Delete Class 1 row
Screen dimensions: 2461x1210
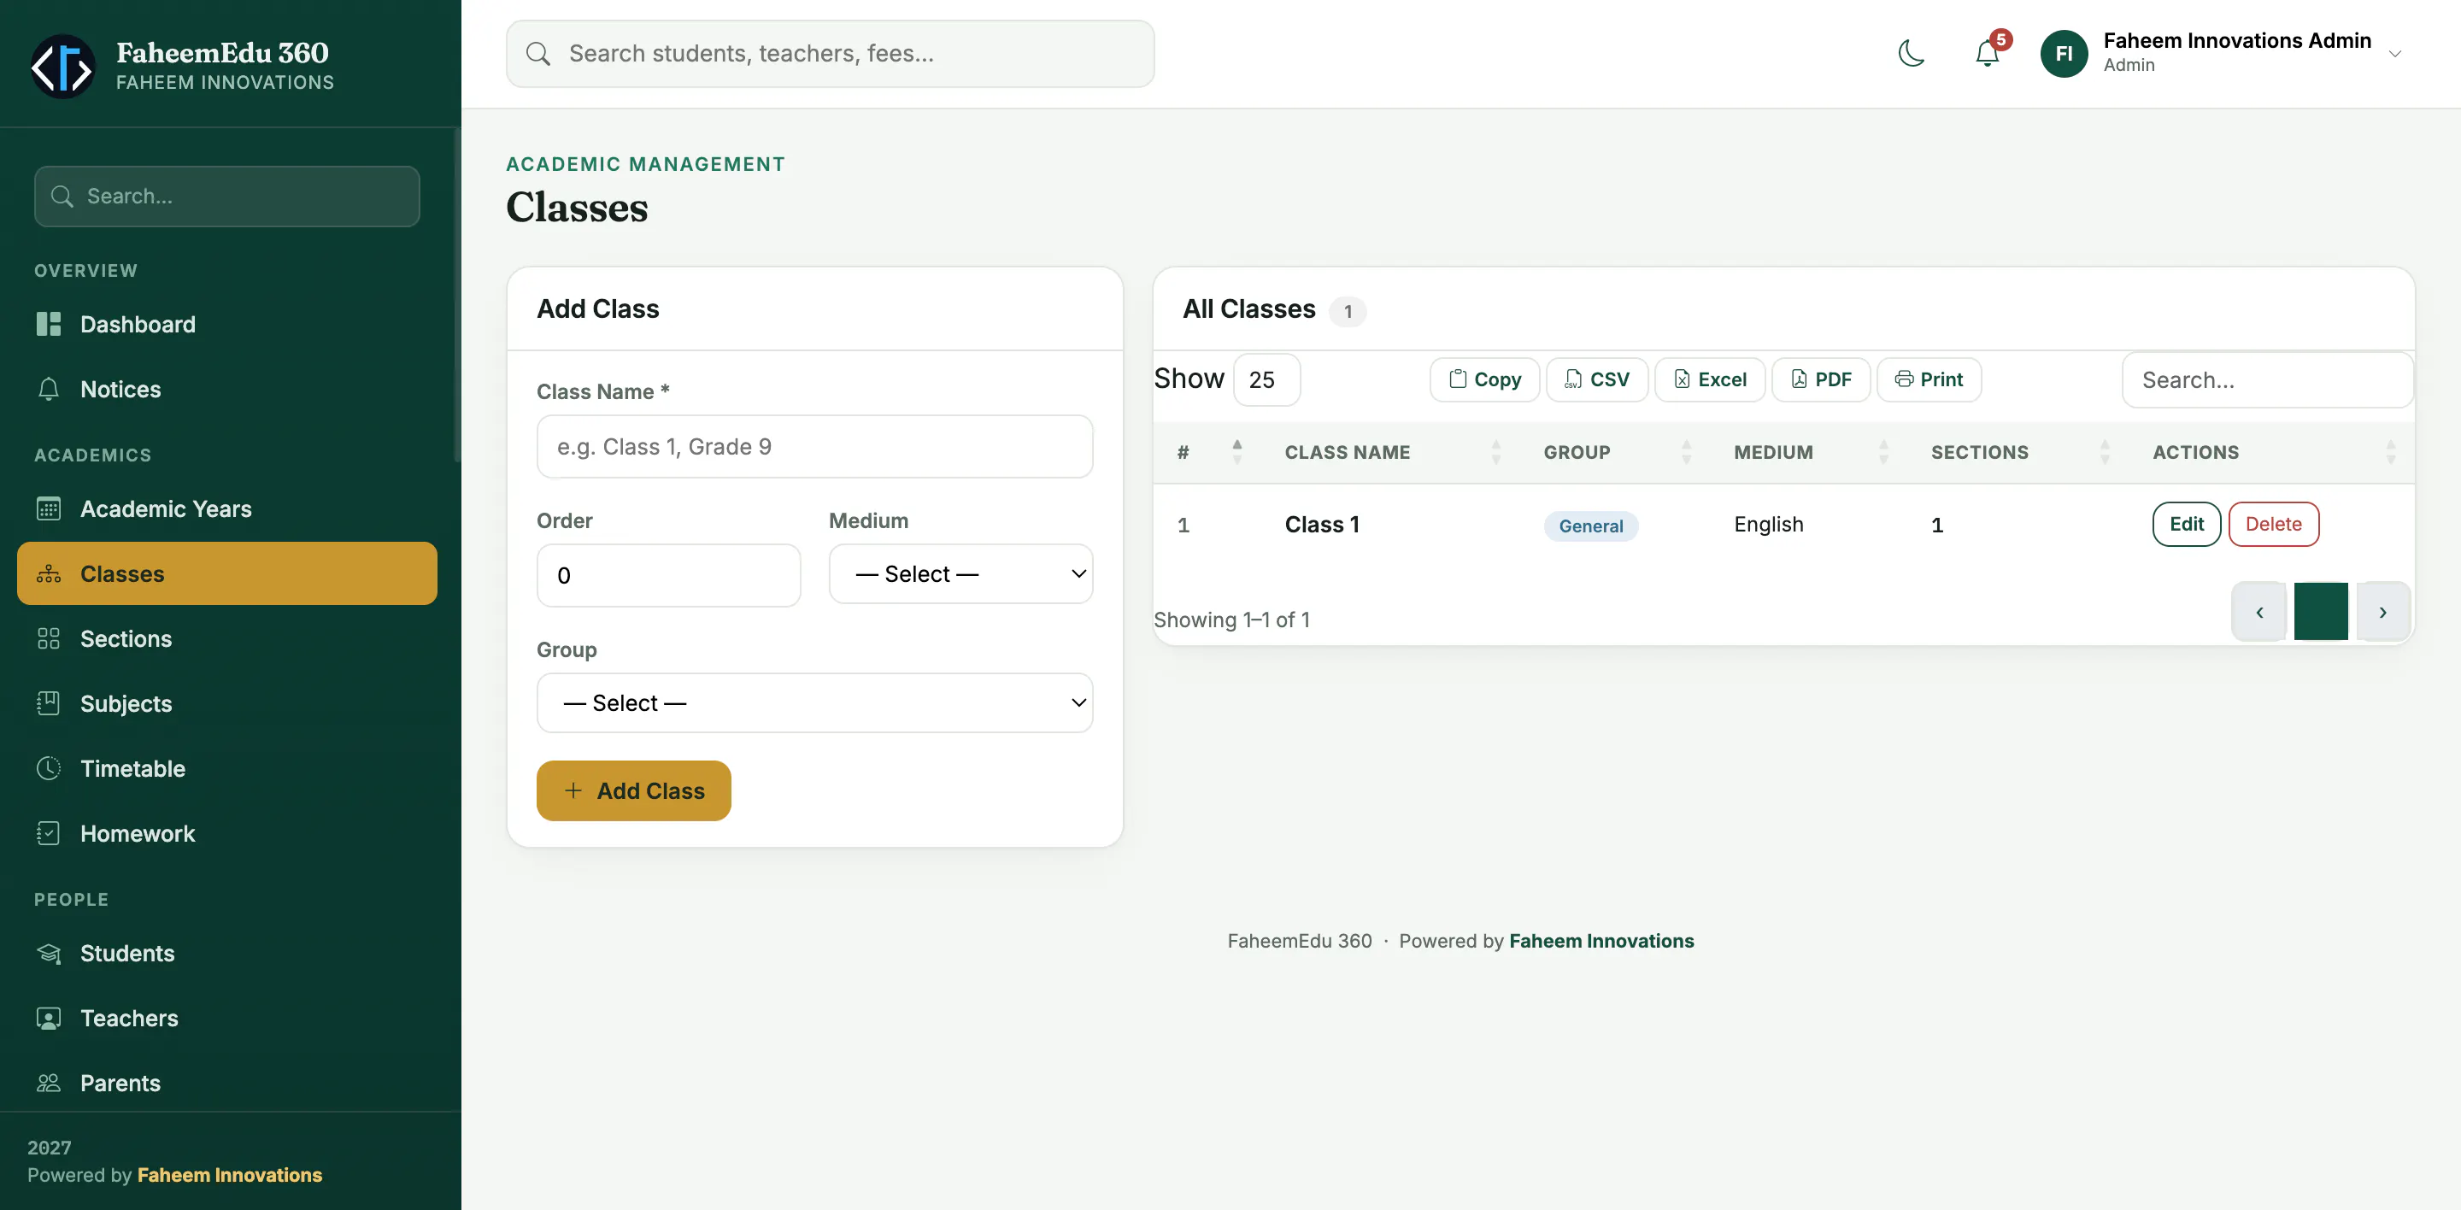click(2273, 525)
